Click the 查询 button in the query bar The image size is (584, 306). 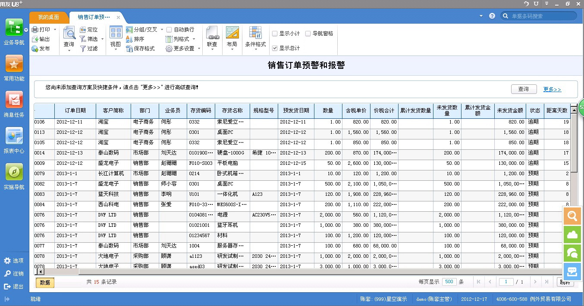point(524,89)
